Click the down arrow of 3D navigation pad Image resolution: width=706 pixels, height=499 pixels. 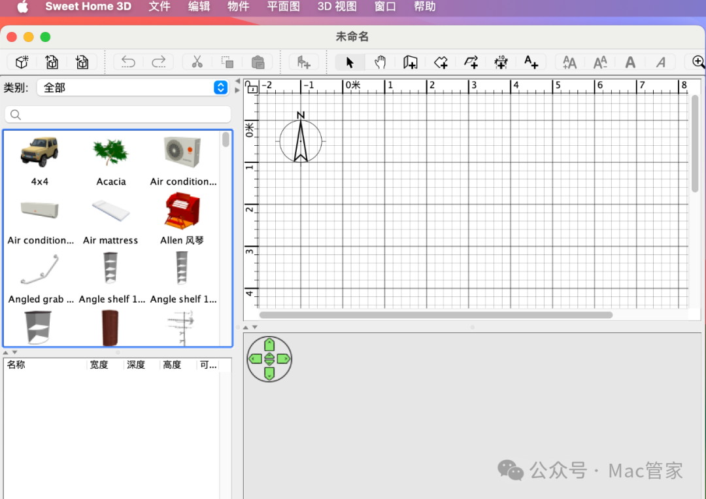tap(269, 373)
